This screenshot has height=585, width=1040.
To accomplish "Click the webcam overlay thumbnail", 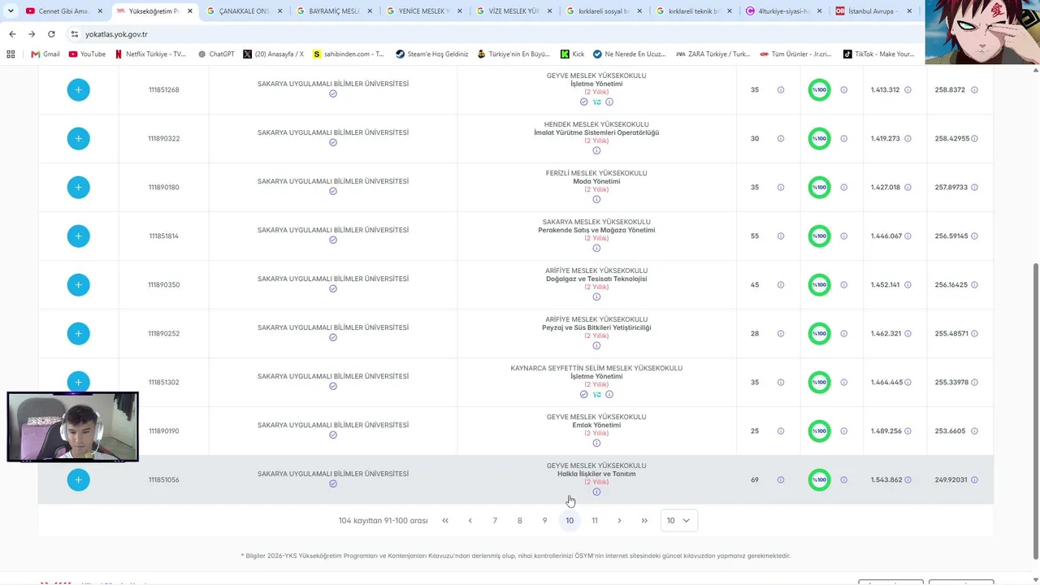I will (72, 427).
